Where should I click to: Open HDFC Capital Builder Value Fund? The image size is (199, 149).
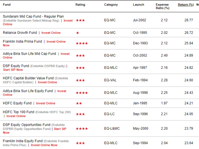[28, 78]
